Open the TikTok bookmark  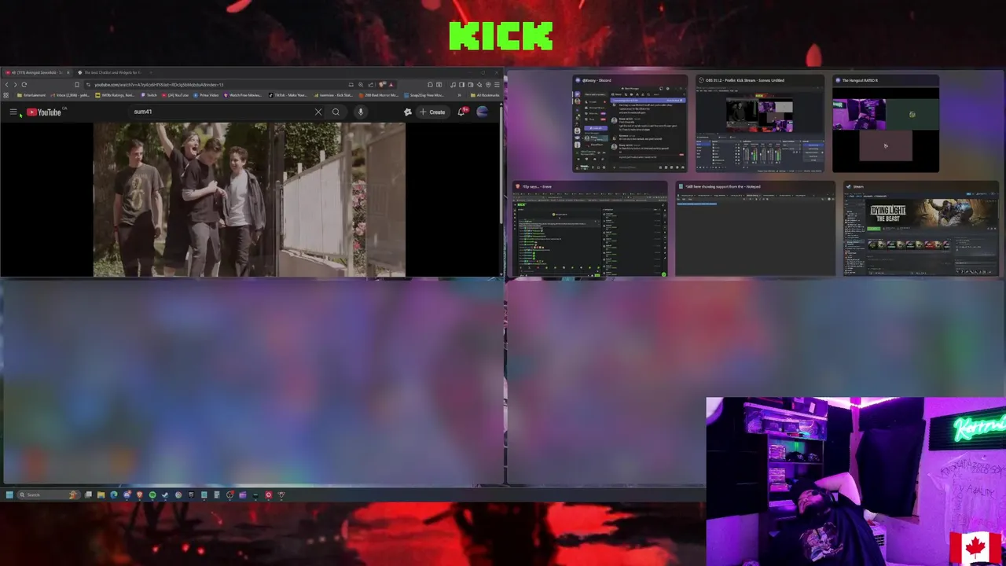coord(288,95)
